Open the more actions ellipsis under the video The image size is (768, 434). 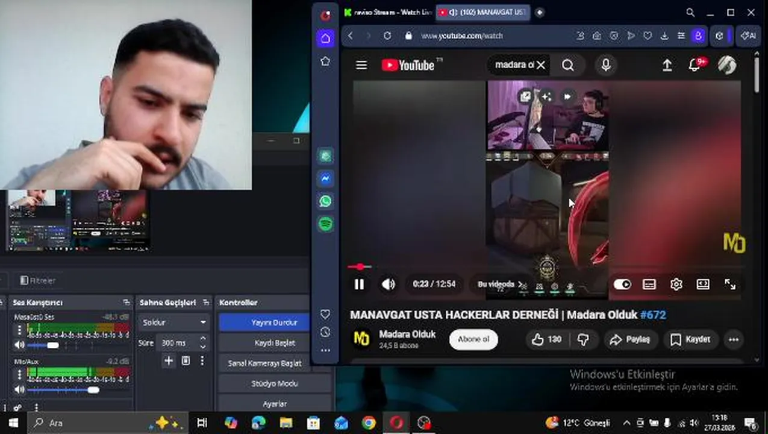tap(734, 339)
